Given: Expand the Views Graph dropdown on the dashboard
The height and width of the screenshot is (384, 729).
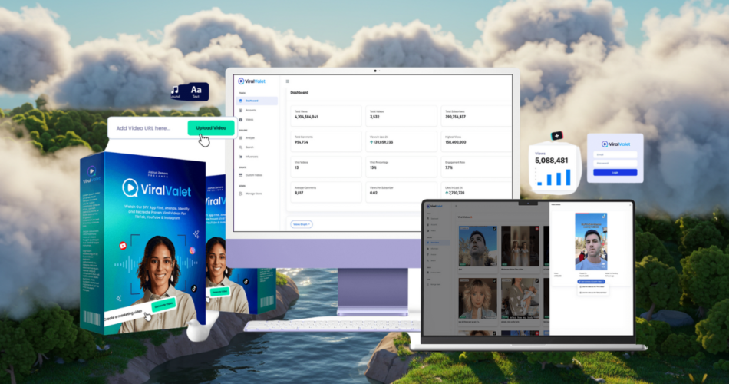Looking at the screenshot, I should [x=302, y=224].
